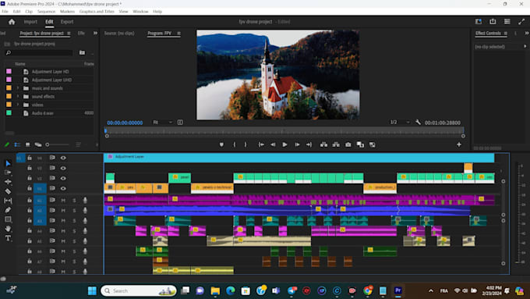Switch to the Source (no clips) tab
Image resolution: width=530 pixels, height=299 pixels.
(x=119, y=34)
